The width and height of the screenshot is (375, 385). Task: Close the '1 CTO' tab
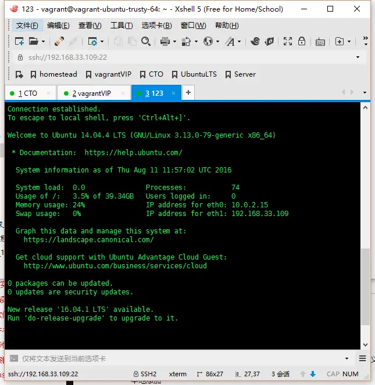coord(48,93)
